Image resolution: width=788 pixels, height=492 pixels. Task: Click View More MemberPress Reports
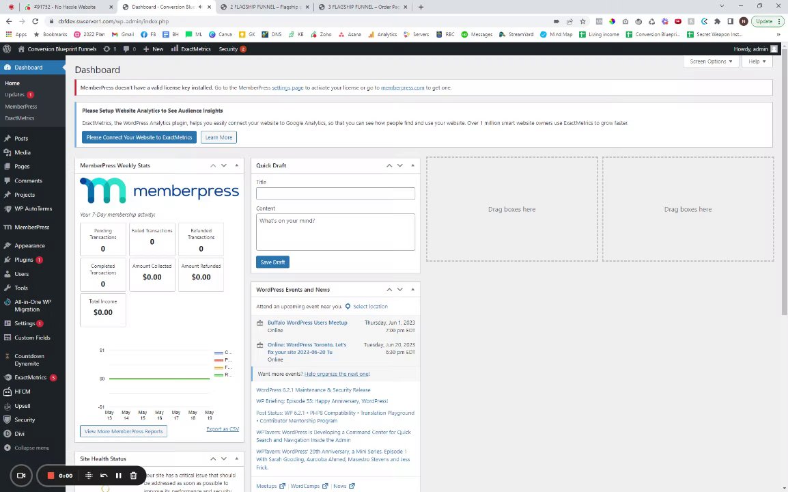pyautogui.click(x=124, y=431)
